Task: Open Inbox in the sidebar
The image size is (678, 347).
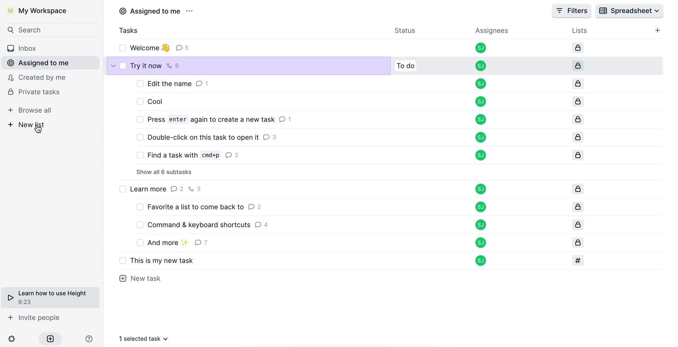Action: pos(27,48)
